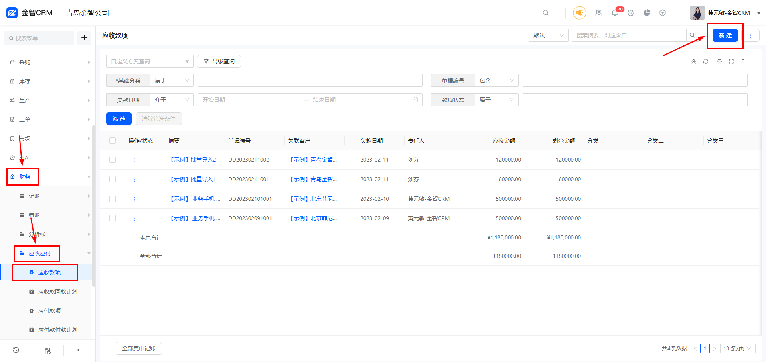Collapse filter panel with double-up arrow icon

tap(694, 61)
